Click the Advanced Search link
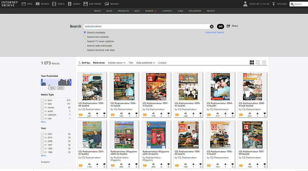 214,33
